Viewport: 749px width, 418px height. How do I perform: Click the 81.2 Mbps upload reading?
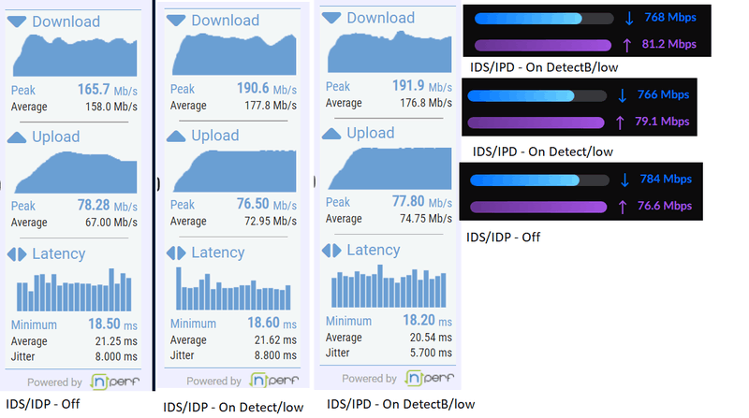point(668,44)
